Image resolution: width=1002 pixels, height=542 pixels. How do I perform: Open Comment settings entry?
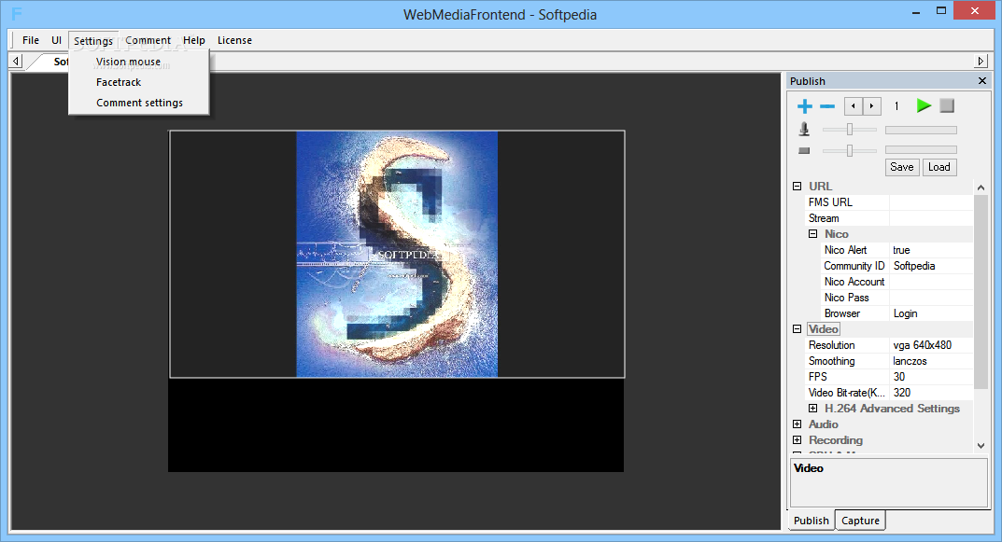coord(138,103)
